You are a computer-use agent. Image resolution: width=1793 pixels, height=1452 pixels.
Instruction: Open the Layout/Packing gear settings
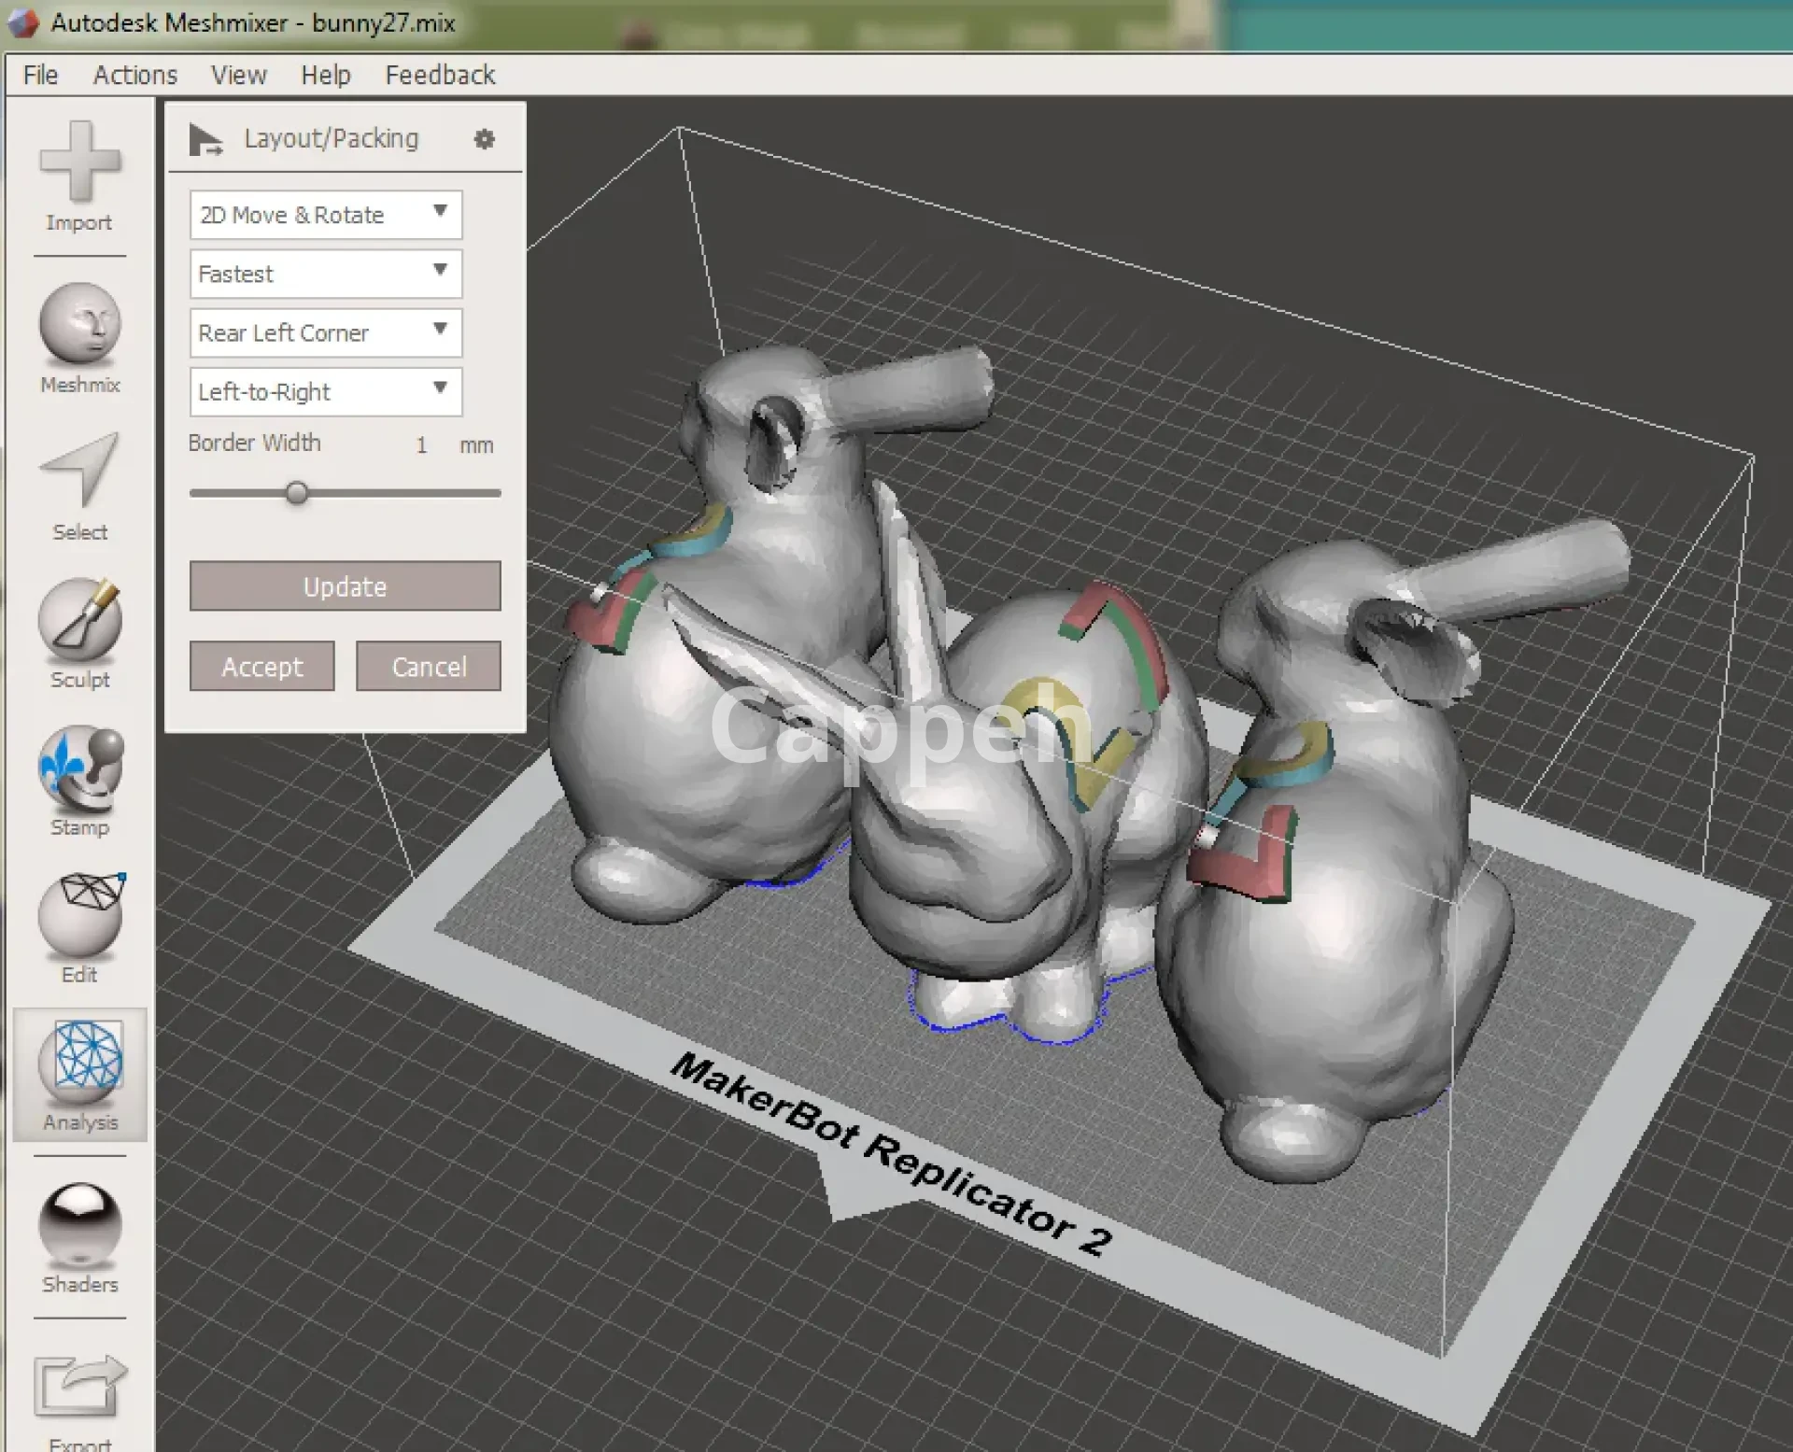point(484,140)
